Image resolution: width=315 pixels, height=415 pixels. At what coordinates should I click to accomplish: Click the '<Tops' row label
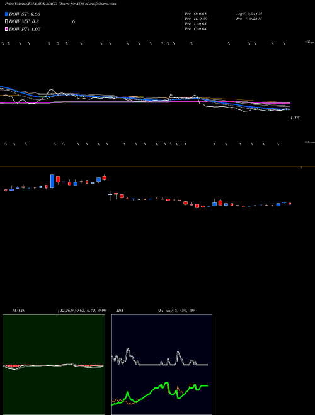[310, 42]
